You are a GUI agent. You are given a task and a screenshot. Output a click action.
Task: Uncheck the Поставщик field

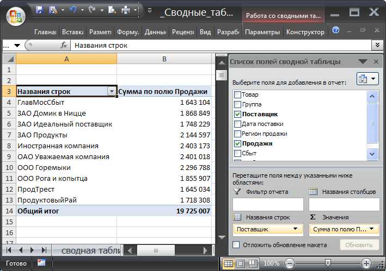tap(237, 114)
